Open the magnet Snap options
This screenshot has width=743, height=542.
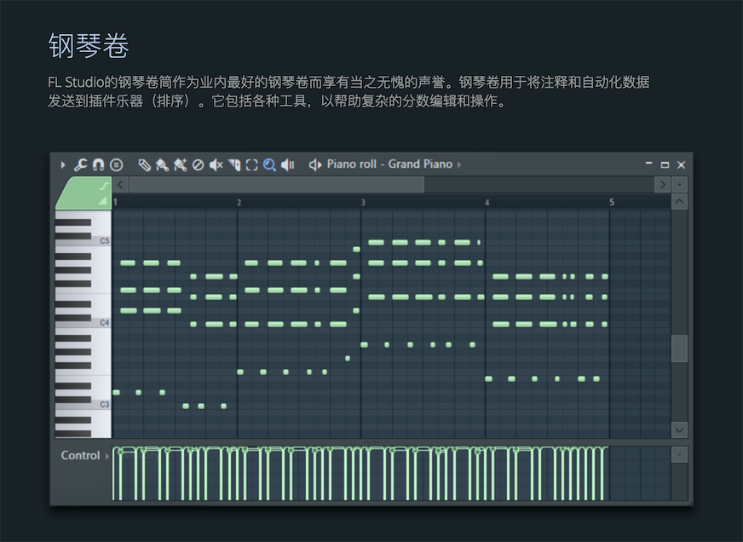(98, 164)
